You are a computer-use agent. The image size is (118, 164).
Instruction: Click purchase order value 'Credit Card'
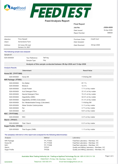[x=95, y=39]
